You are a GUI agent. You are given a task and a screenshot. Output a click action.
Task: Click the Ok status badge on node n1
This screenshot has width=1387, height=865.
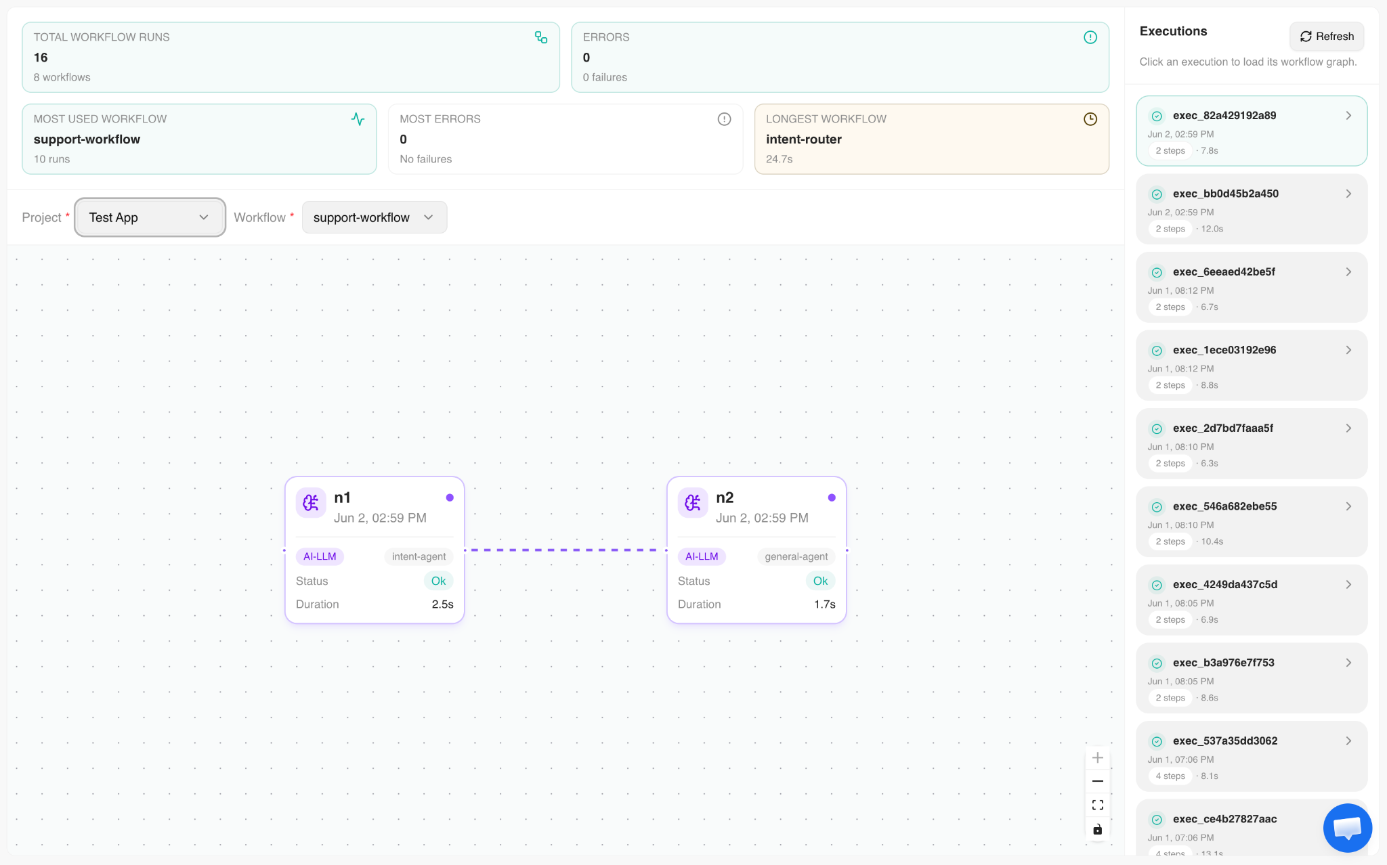[438, 581]
